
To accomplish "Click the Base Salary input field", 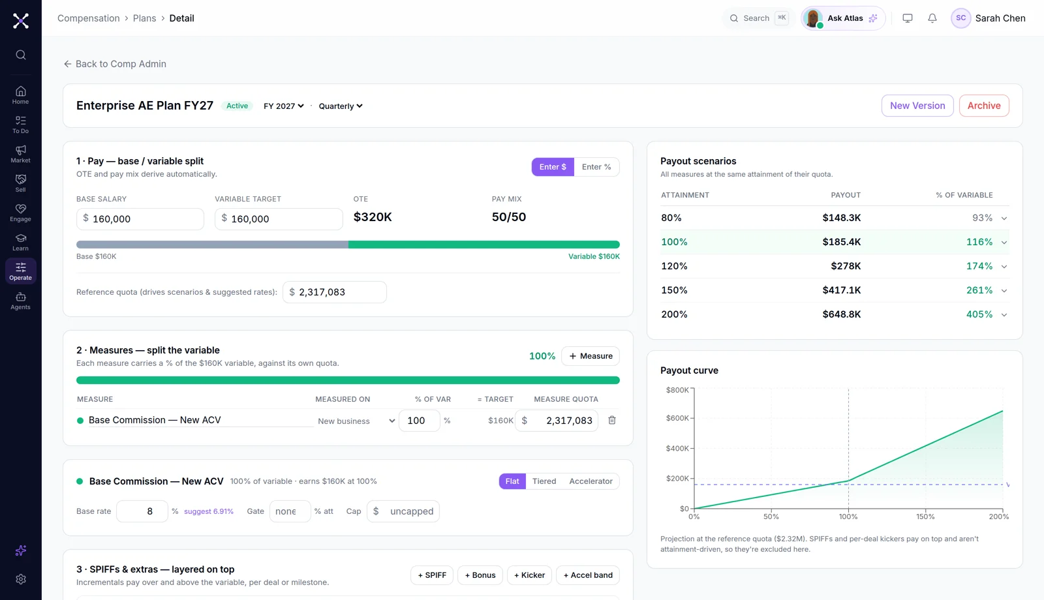I will [140, 219].
